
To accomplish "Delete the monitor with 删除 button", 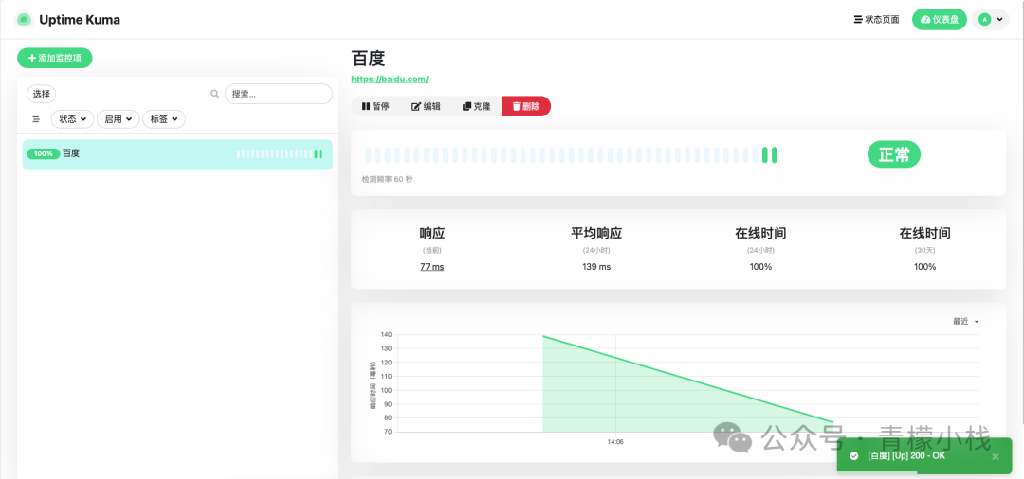I will (525, 106).
